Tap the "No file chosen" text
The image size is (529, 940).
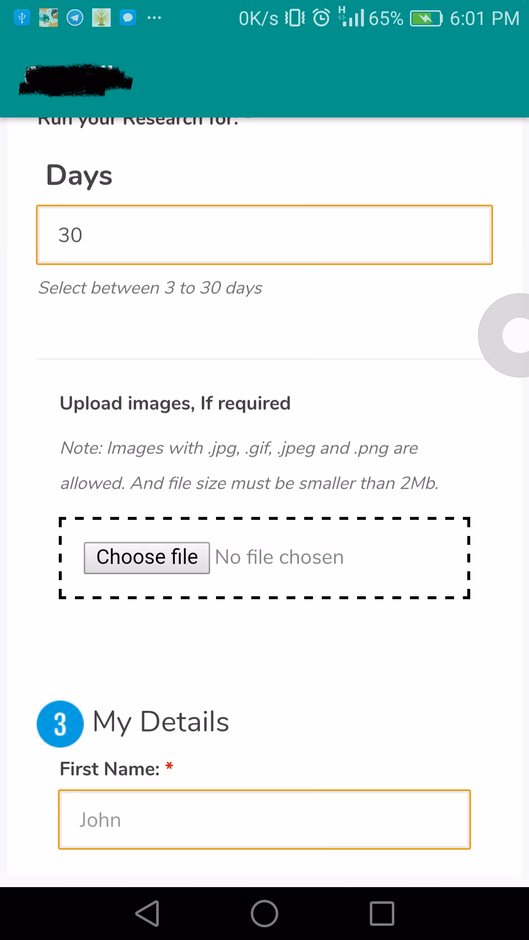tap(279, 558)
